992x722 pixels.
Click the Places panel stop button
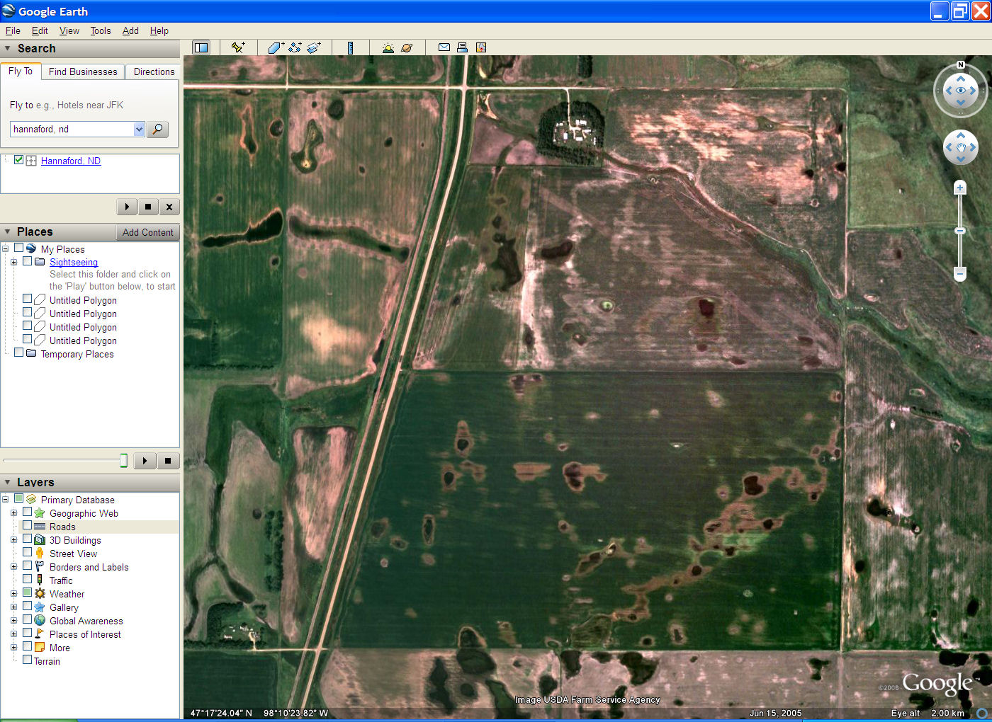[168, 461]
